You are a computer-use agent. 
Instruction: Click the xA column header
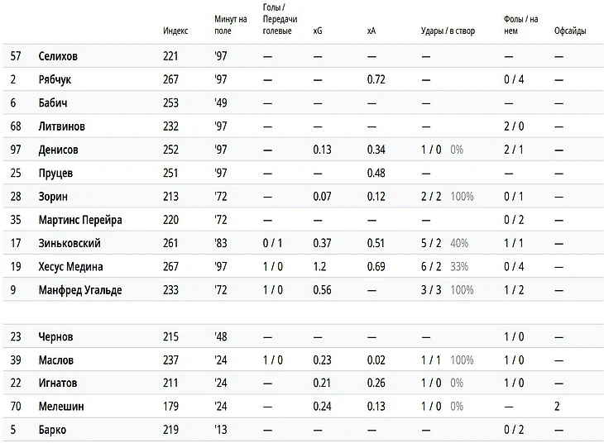371,31
